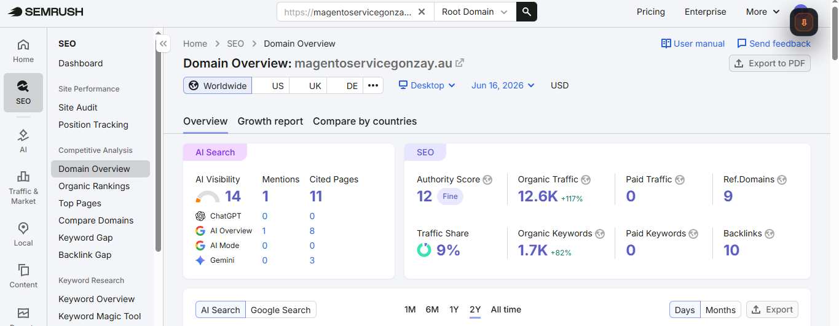The image size is (839, 326).
Task: Select AI Search chart toggle
Action: [x=221, y=310]
